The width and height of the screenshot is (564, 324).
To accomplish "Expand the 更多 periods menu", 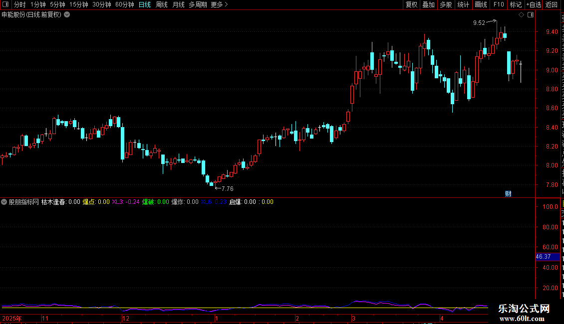I will (220, 4).
